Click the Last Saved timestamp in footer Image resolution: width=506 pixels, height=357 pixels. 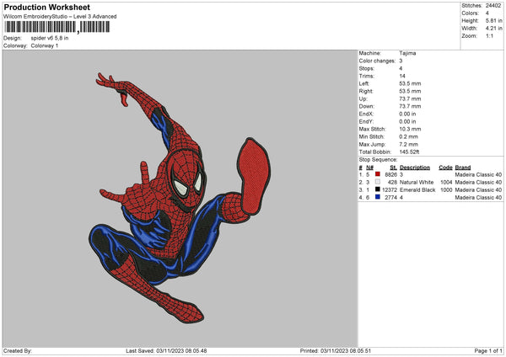(x=165, y=350)
